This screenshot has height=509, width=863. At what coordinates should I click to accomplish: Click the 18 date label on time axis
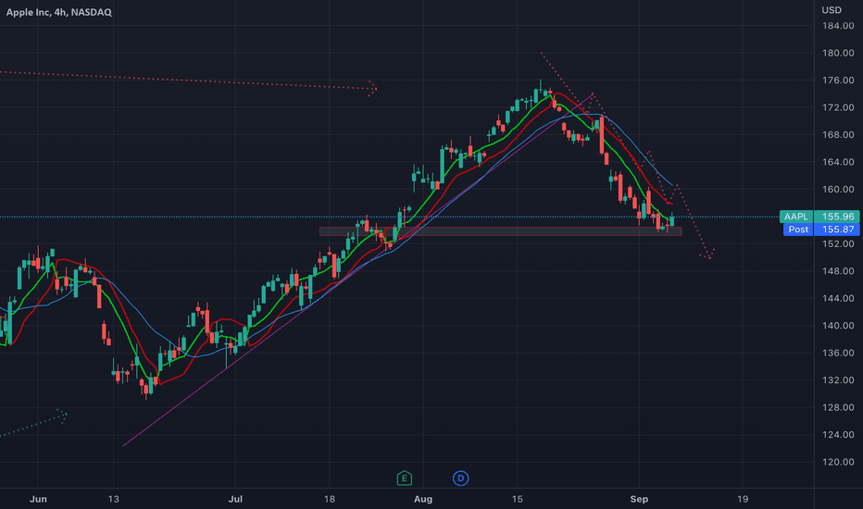pos(329,499)
